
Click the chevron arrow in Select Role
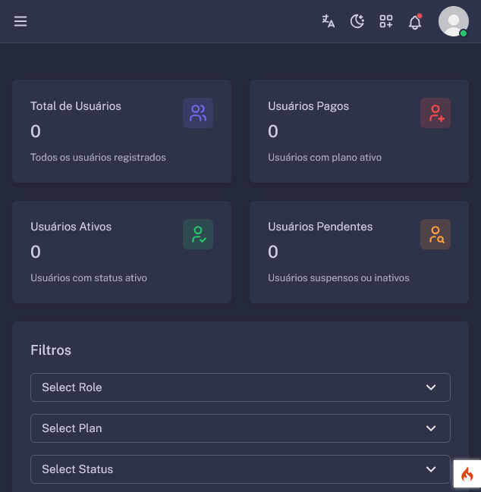point(431,387)
